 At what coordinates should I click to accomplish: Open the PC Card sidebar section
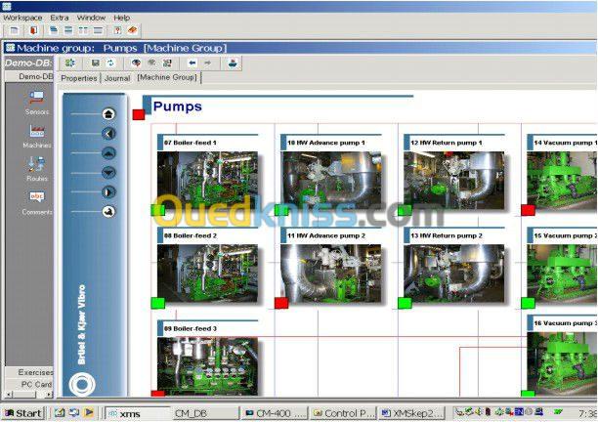[29, 384]
